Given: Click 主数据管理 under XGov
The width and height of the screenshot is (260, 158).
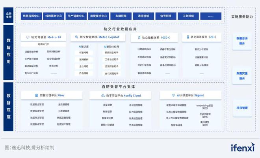Looking at the screenshot, I should tap(64, 104).
